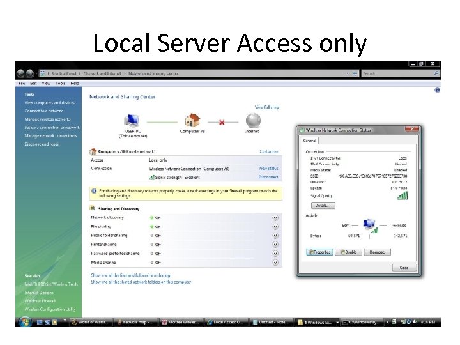Click the Activity computers icon in status dialog
460x345 pixels.
370,226
